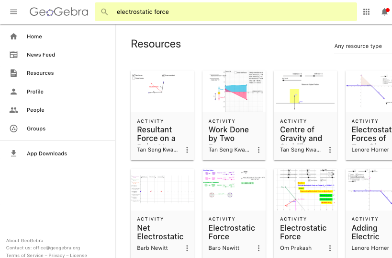
Task: Open options for Work Done activity
Action: click(x=258, y=150)
